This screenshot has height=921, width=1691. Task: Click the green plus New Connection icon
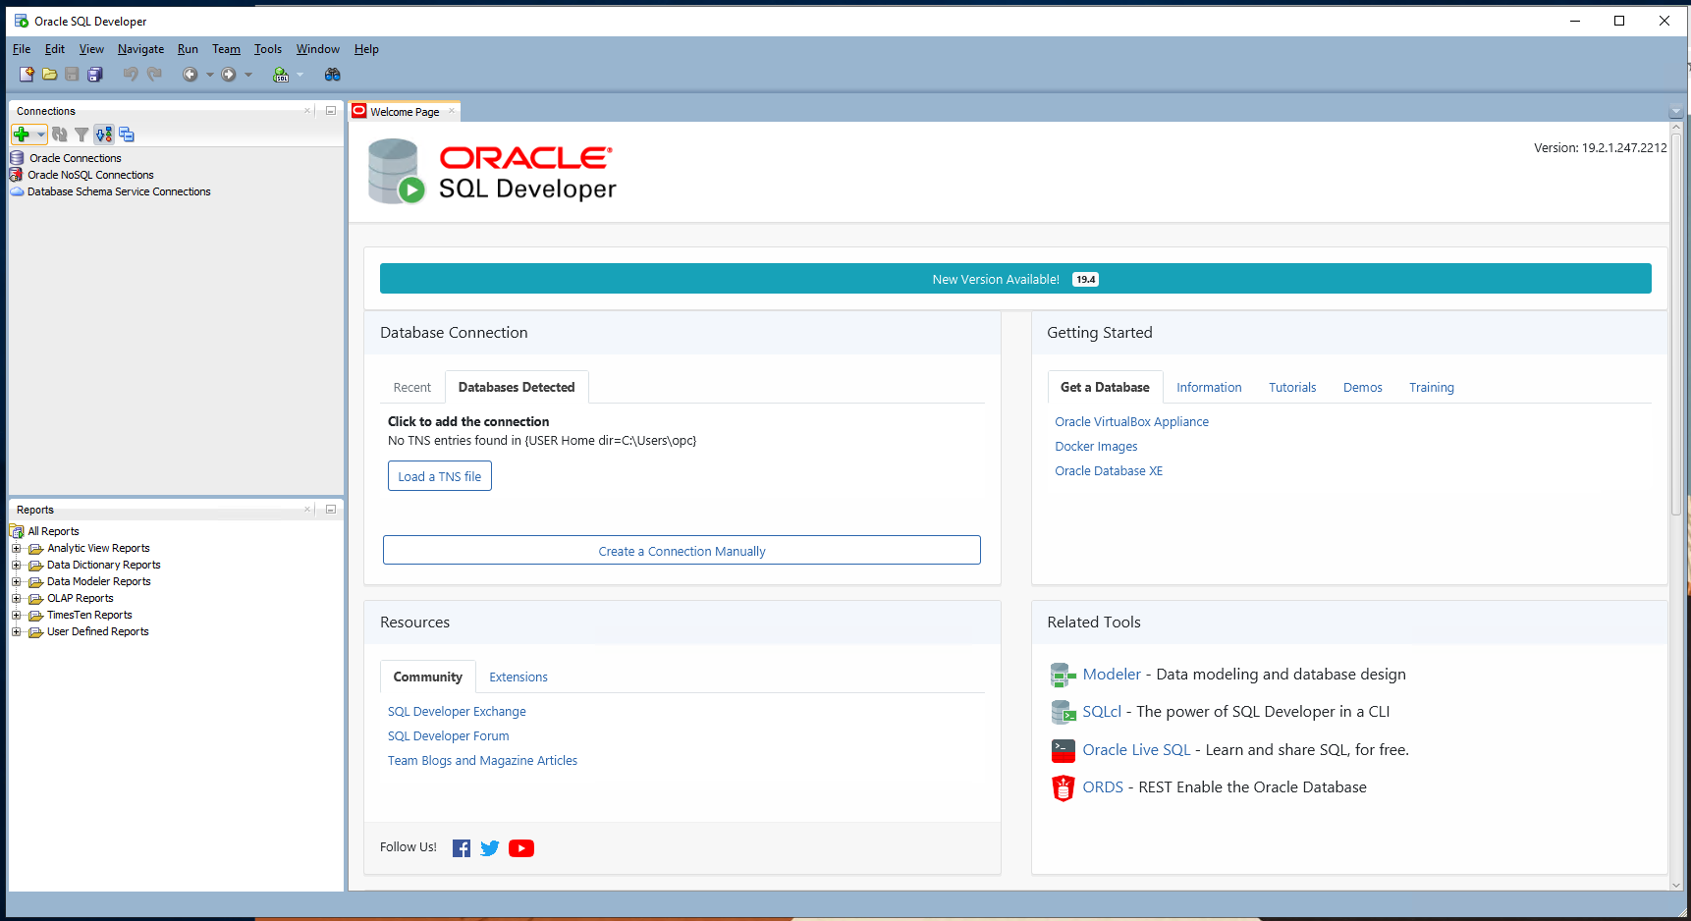click(x=22, y=135)
